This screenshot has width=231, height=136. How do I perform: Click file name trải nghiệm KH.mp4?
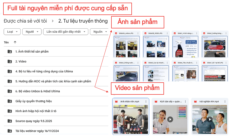pyautogui.click(x=209, y=102)
